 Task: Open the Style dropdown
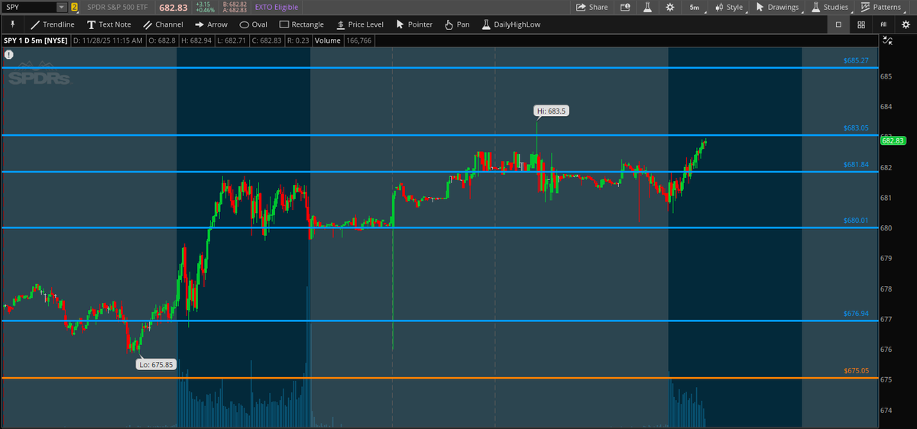[730, 7]
